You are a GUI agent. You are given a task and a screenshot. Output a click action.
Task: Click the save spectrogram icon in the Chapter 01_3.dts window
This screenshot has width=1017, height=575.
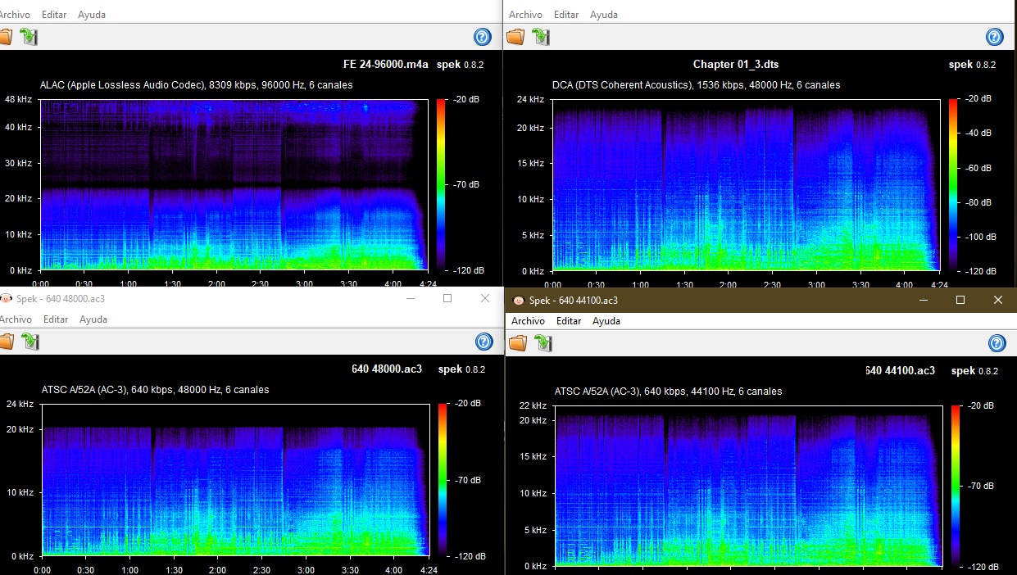(x=540, y=36)
